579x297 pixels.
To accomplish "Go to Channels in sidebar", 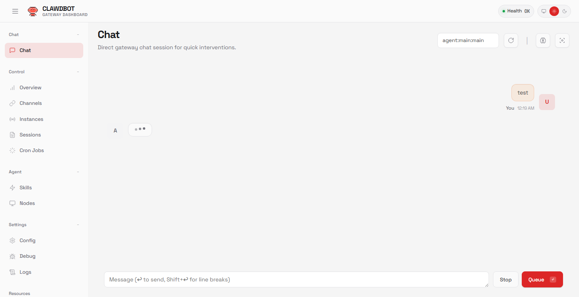I will (x=30, y=103).
